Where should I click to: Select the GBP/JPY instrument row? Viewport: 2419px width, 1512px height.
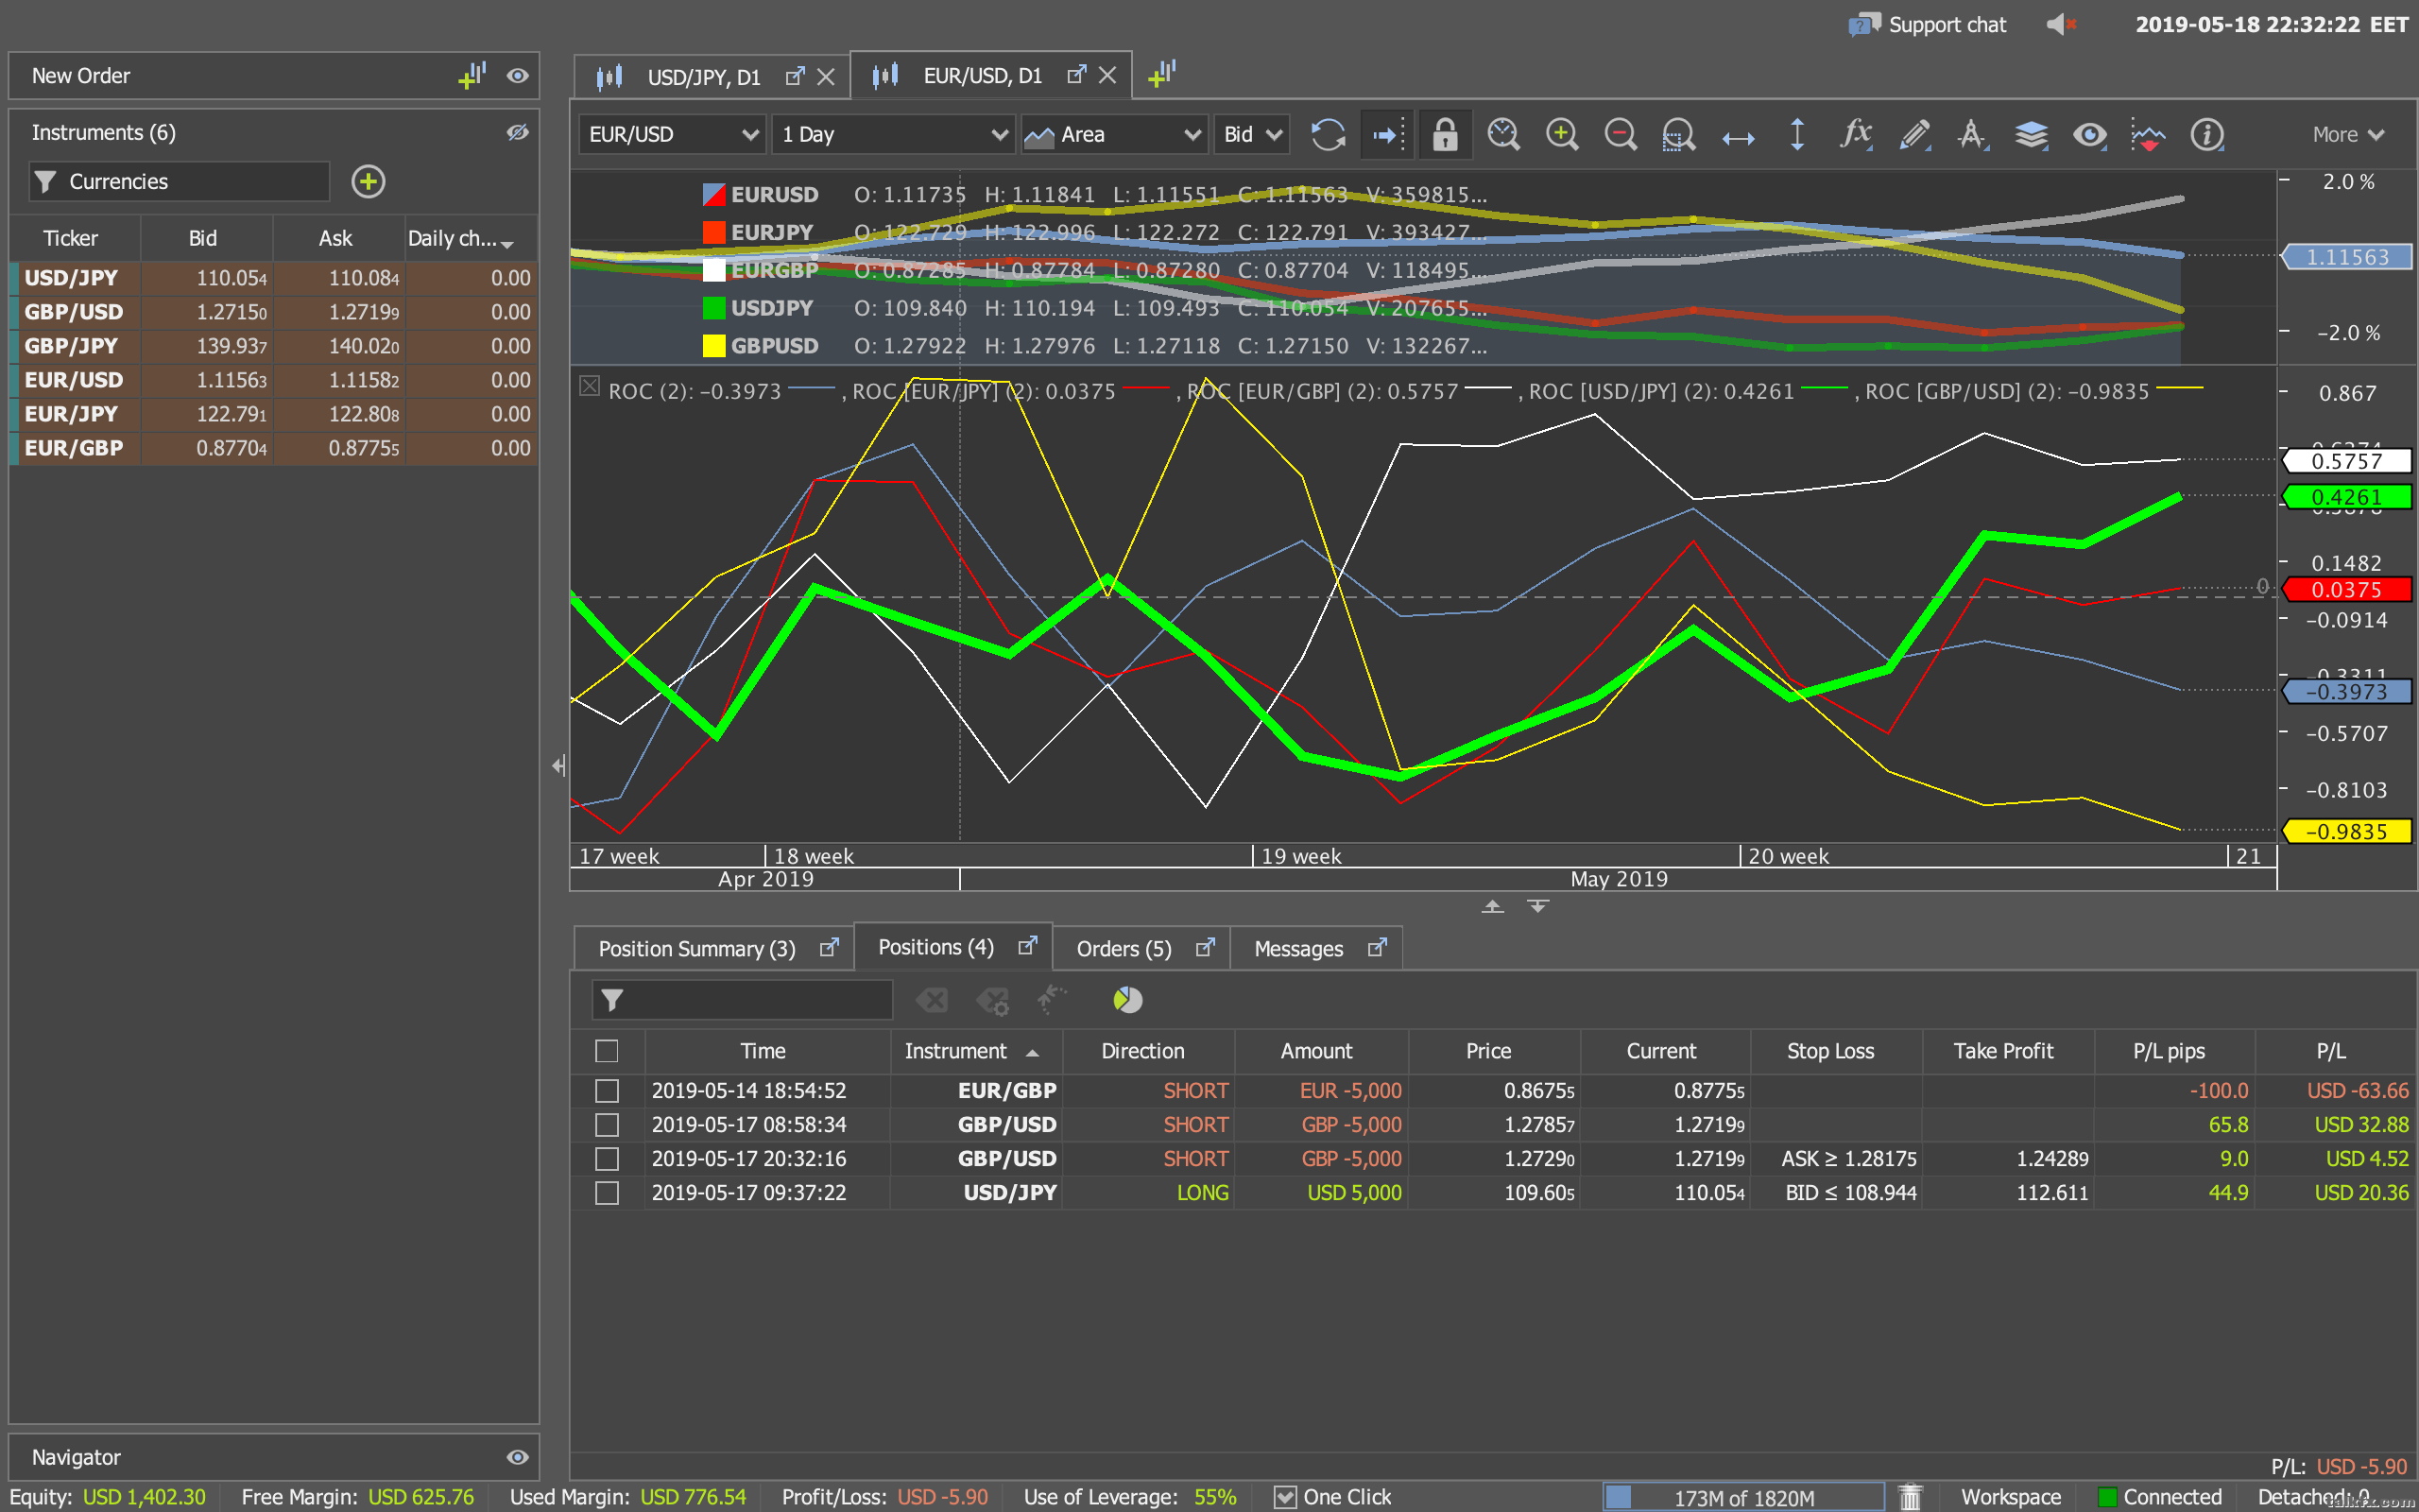pos(274,346)
